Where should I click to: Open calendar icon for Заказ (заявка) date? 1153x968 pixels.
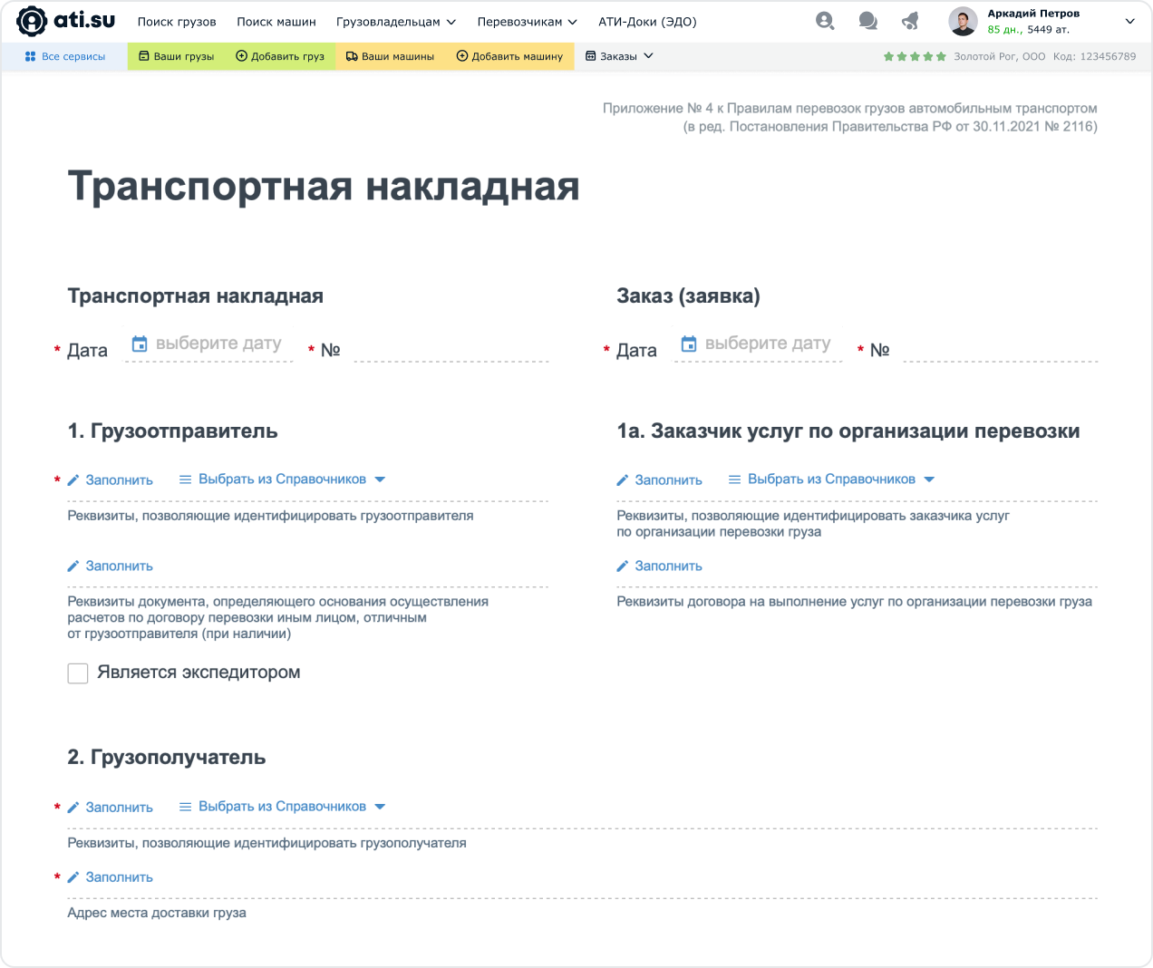pyautogui.click(x=689, y=344)
